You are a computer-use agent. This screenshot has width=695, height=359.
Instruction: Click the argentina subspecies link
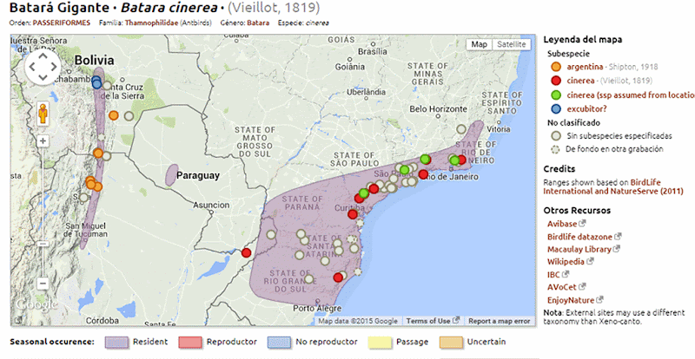point(585,67)
